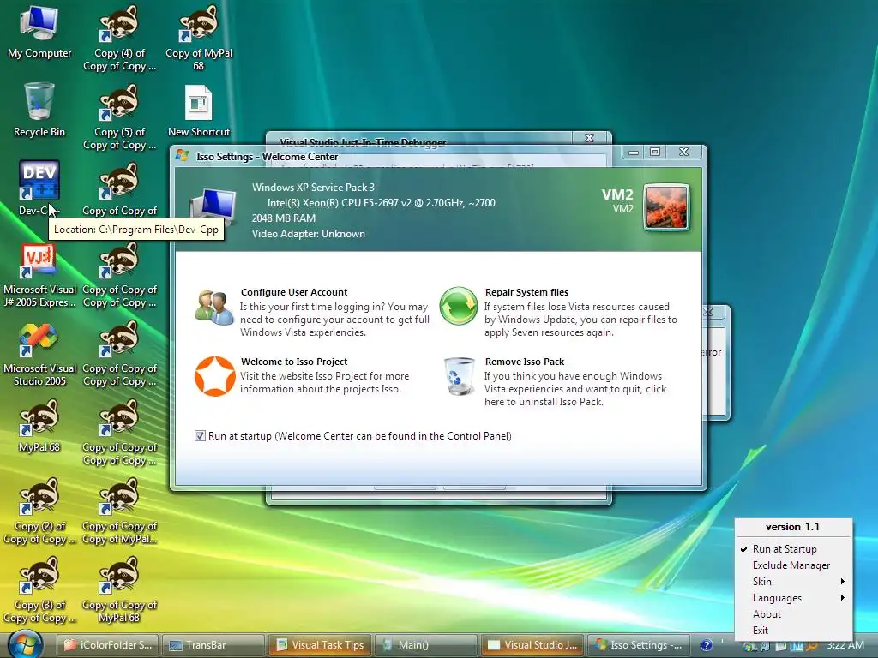Click the Isso Settings taskbar button
878x658 pixels.
coord(638,645)
